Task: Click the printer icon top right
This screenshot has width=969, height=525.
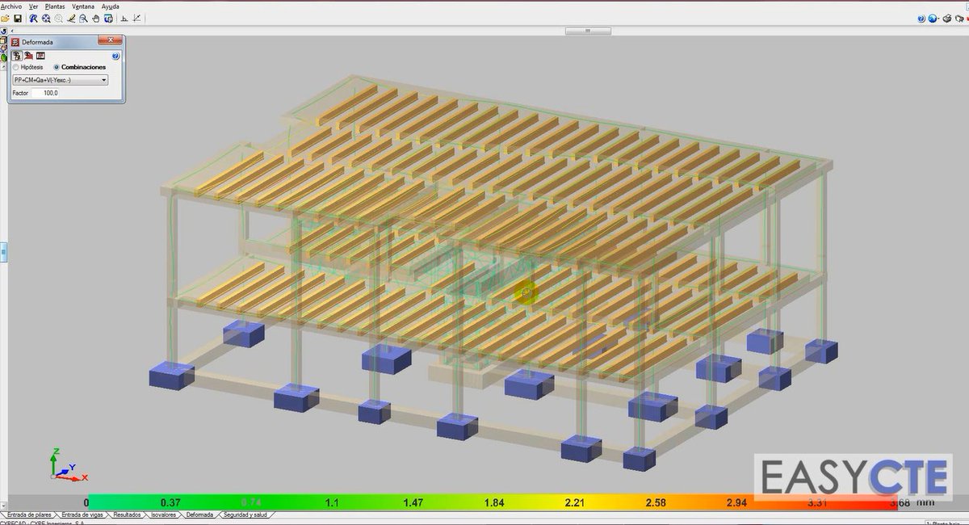Action: point(947,19)
